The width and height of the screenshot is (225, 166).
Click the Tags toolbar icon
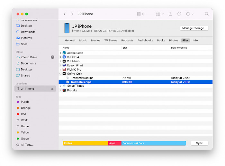click(x=179, y=14)
